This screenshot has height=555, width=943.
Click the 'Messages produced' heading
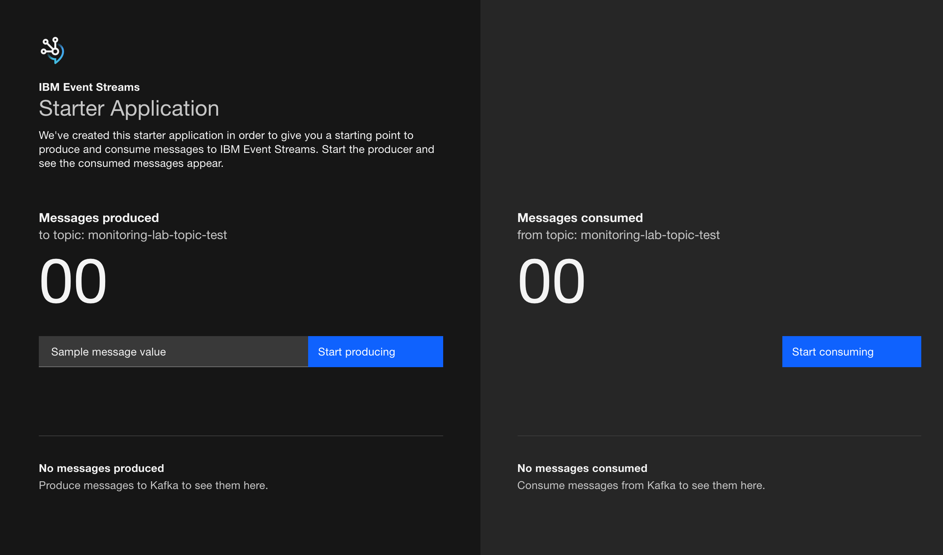pyautogui.click(x=99, y=218)
